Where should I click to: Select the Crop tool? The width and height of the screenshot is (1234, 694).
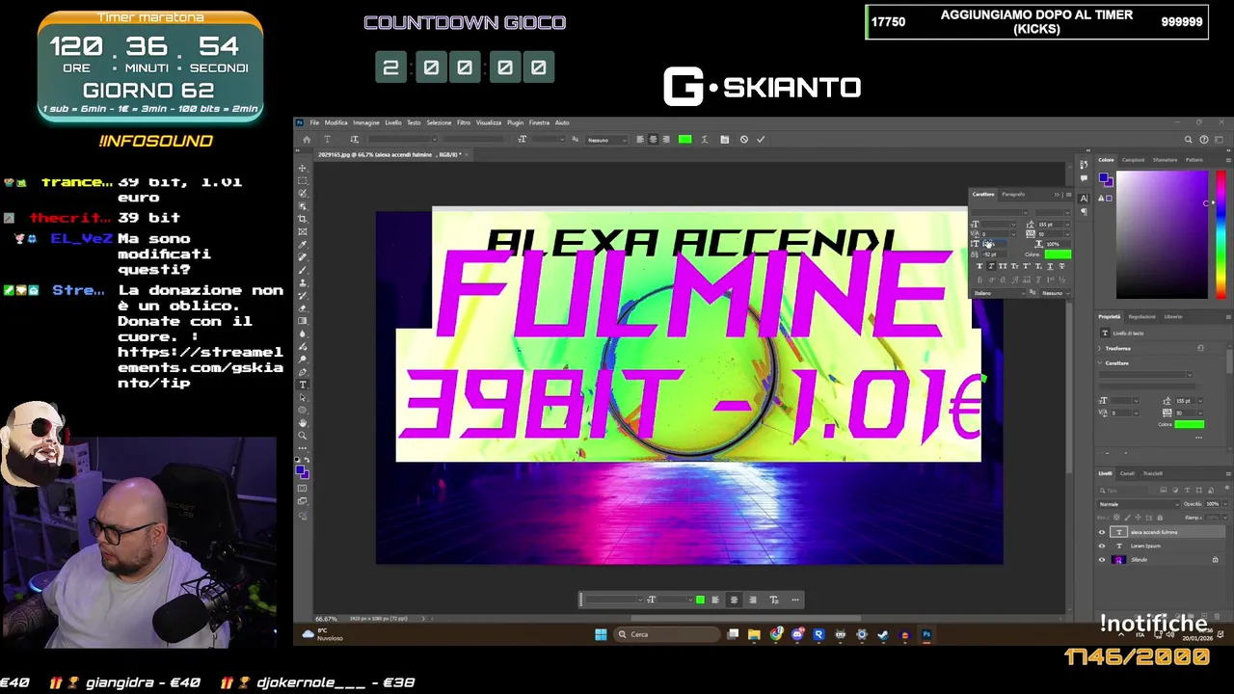pos(302,218)
